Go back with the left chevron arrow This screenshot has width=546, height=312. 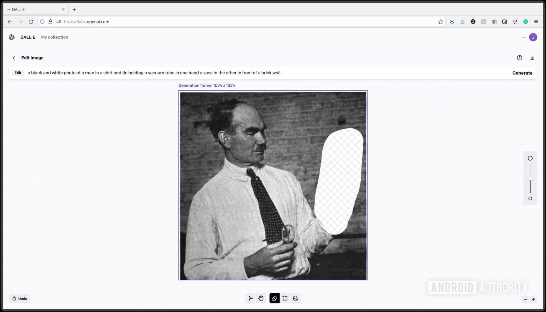pyautogui.click(x=14, y=57)
